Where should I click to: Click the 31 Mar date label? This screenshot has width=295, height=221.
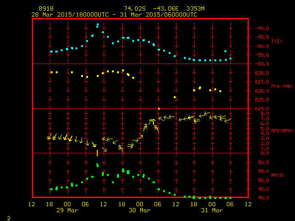(x=212, y=210)
